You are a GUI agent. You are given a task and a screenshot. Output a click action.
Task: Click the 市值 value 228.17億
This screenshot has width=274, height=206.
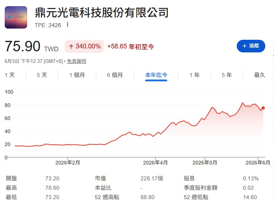click(152, 179)
